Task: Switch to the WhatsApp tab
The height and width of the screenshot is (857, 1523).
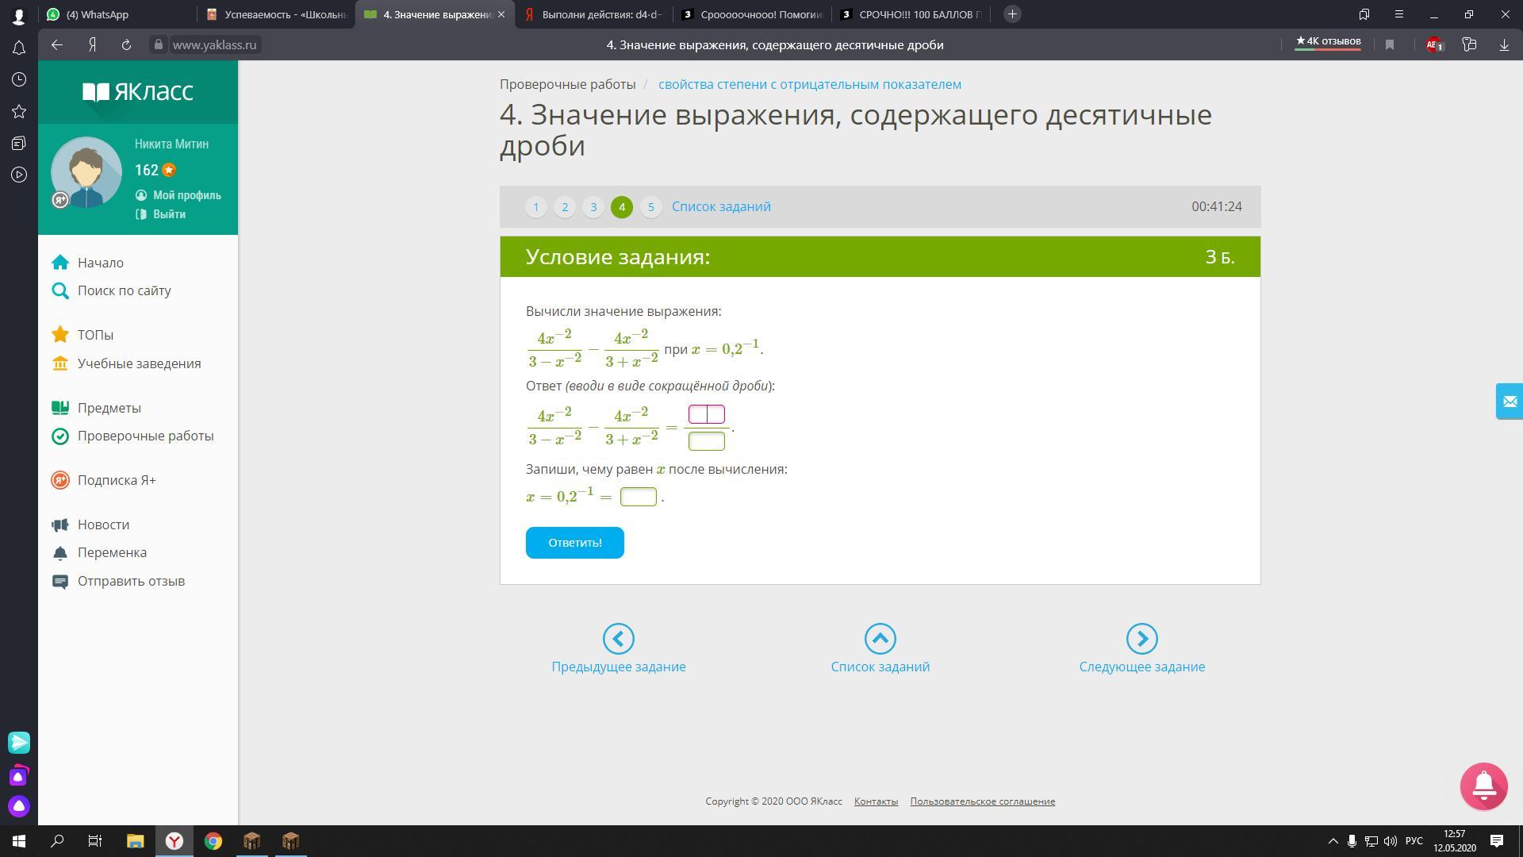Action: click(97, 14)
